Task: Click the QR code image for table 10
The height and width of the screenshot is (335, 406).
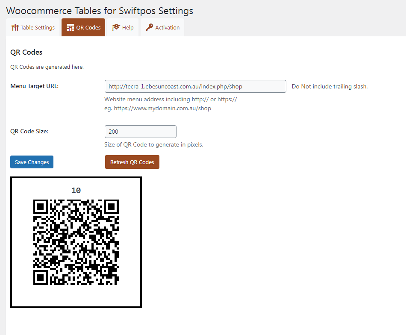Action: 76,242
